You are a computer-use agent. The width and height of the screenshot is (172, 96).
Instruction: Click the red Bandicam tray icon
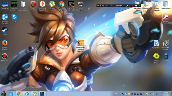(141, 94)
